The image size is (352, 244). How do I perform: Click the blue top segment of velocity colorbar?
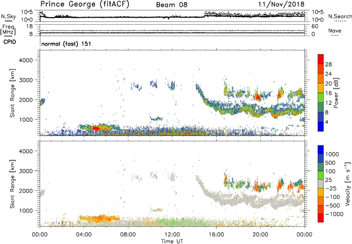(x=321, y=150)
